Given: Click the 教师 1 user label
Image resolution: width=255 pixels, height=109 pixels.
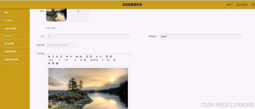Looking at the screenshot, I should (230, 4).
